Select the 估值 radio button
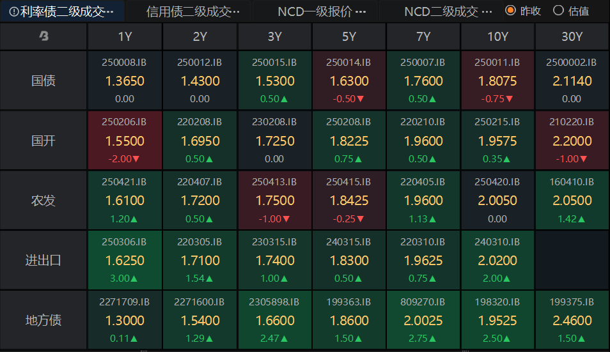This screenshot has width=610, height=352. pyautogui.click(x=558, y=10)
